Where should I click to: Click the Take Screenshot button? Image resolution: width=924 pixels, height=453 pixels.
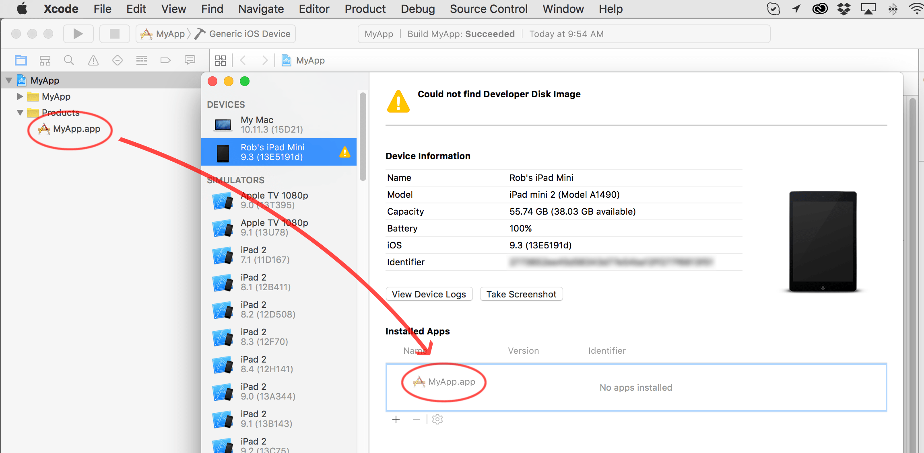[521, 294]
